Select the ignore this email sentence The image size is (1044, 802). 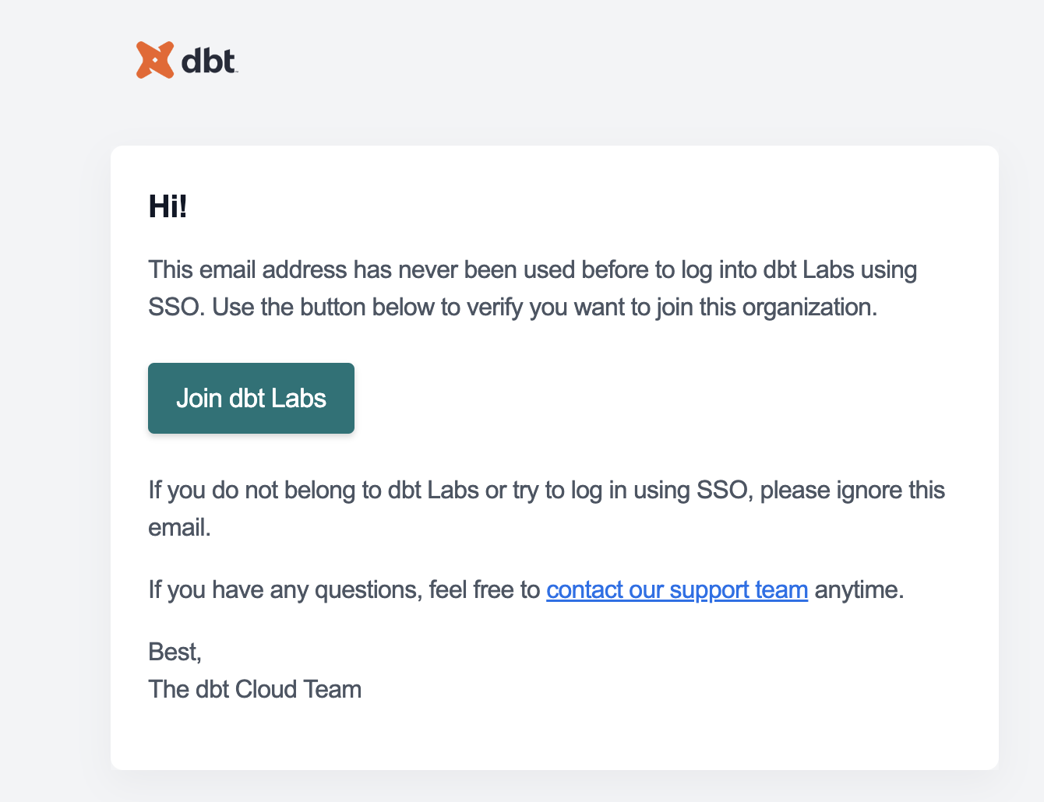click(x=545, y=508)
